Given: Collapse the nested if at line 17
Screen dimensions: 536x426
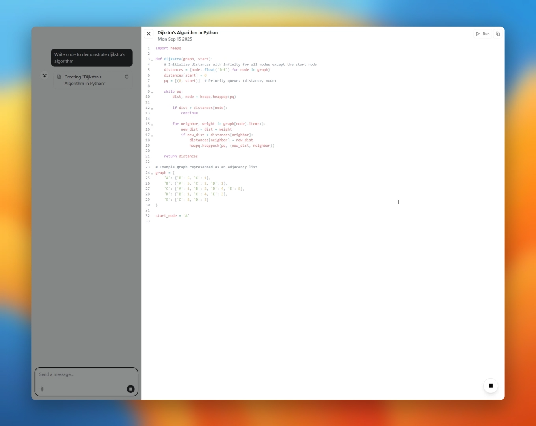Looking at the screenshot, I should 152,135.
